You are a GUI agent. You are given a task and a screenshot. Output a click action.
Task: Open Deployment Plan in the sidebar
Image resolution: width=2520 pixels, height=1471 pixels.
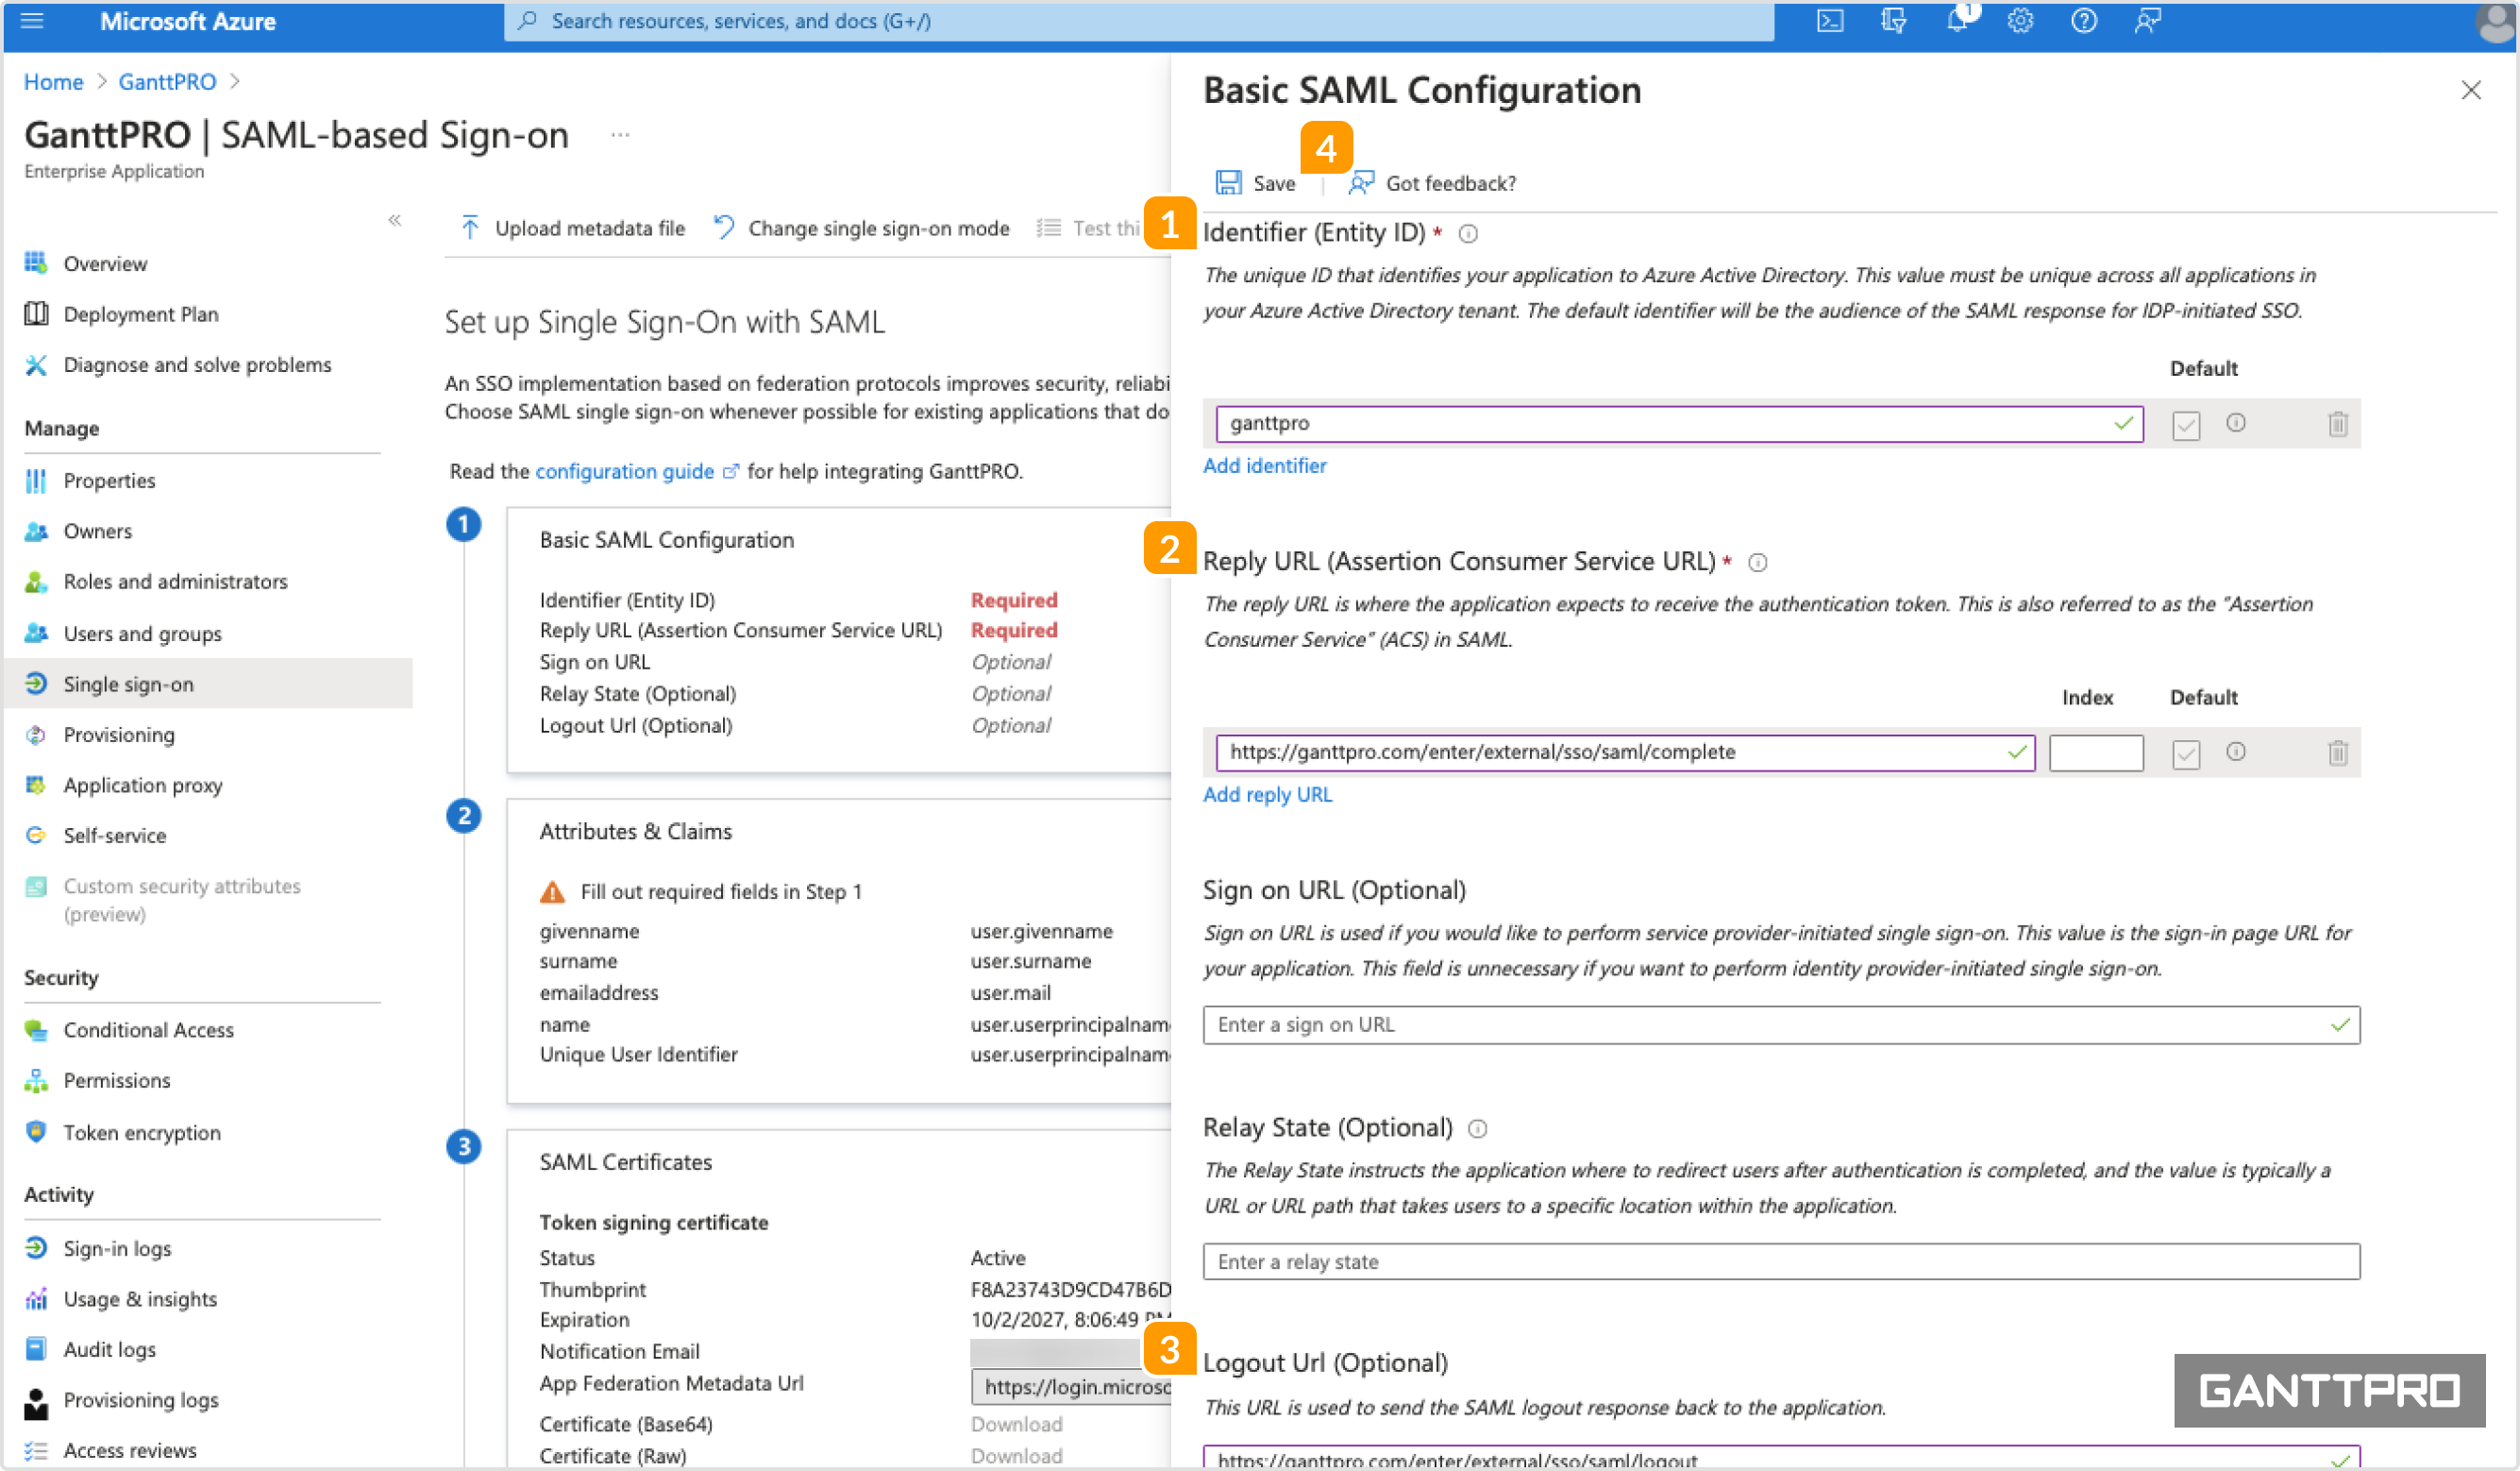click(x=141, y=314)
